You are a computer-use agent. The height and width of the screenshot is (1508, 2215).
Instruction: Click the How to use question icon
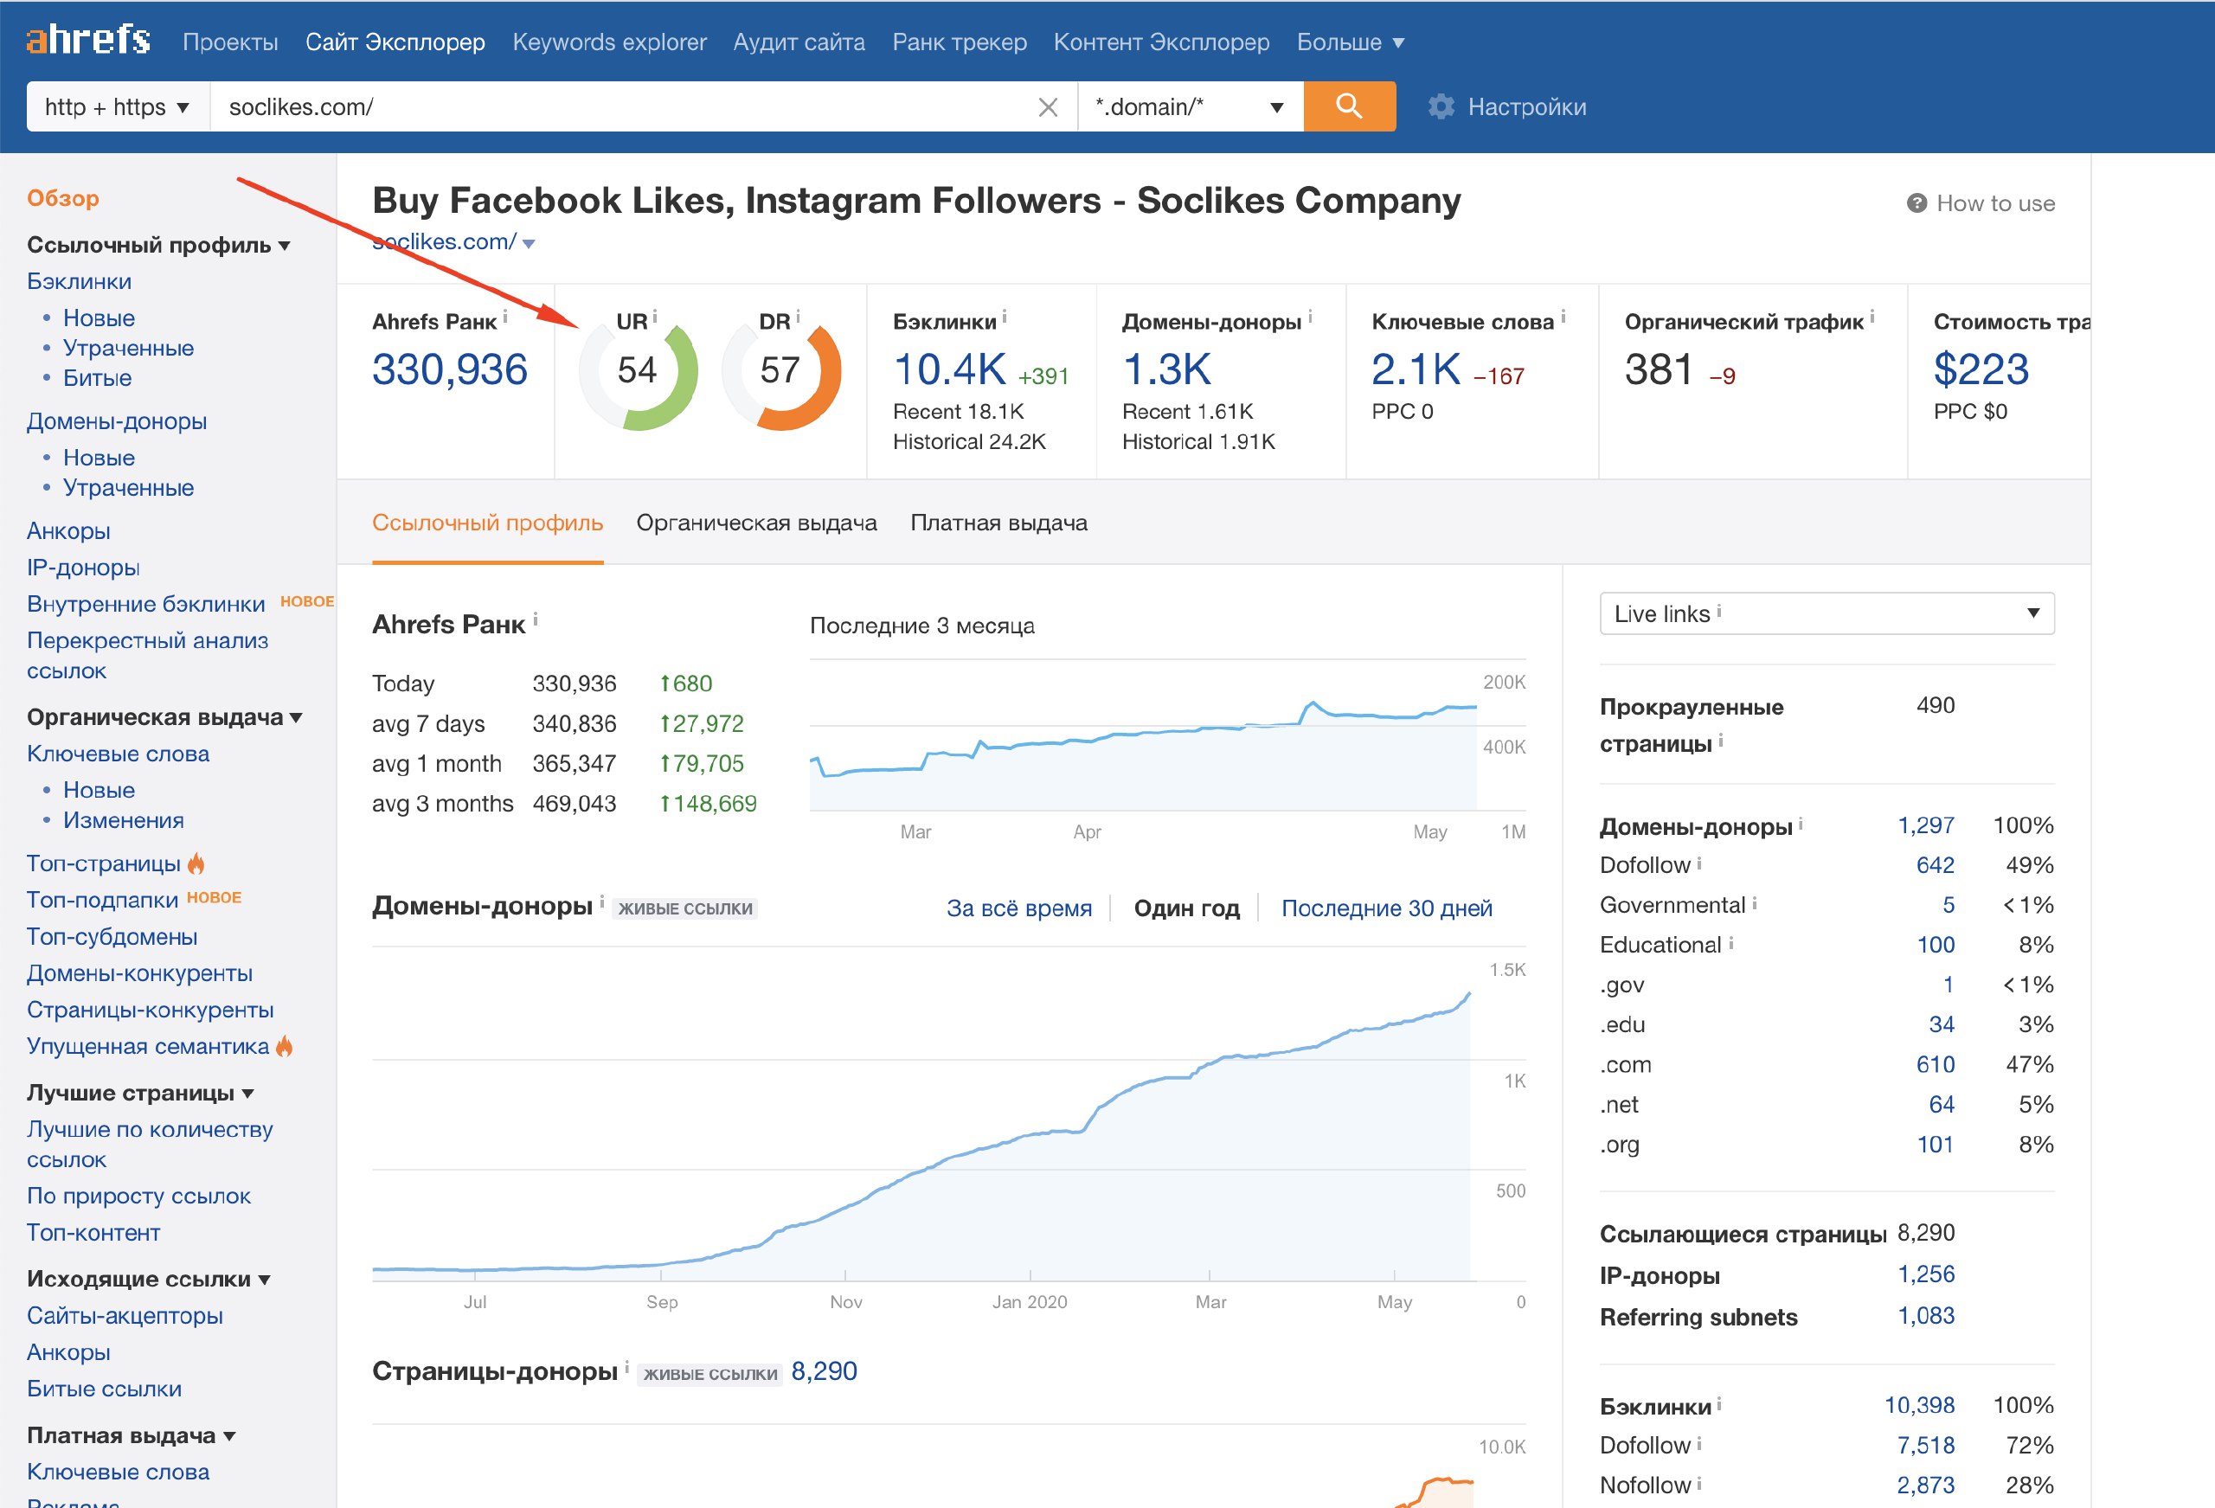point(1916,203)
